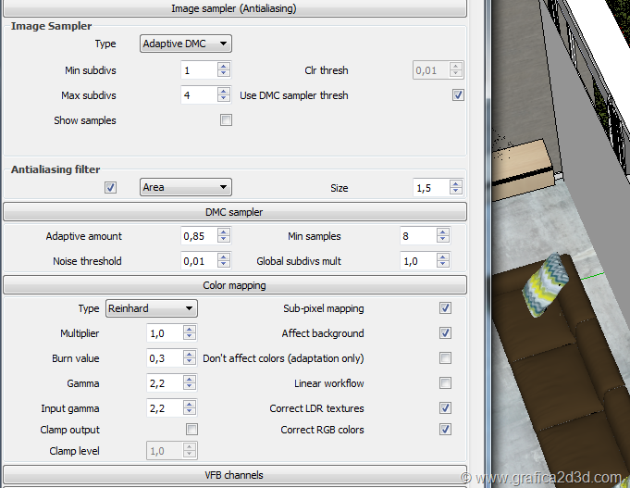Select the patterned pillow in viewport
This screenshot has height=488, width=630.
coord(546,284)
